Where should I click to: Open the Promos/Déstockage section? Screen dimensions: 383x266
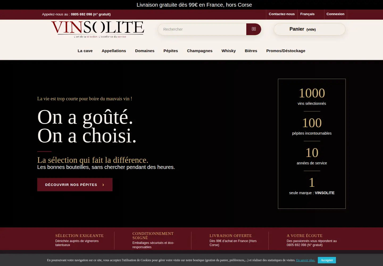click(x=286, y=51)
